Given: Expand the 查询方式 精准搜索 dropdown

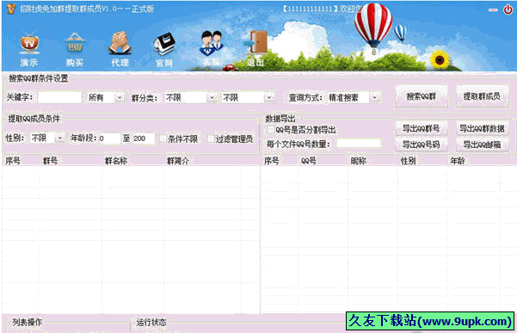Looking at the screenshot, I should click(x=374, y=97).
